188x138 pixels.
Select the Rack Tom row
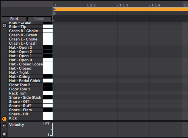point(25,93)
